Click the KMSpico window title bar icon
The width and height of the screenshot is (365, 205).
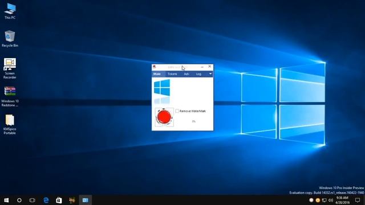154,67
